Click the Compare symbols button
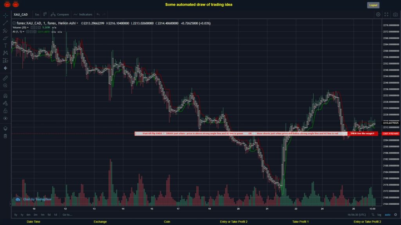The image size is (401, 225). (60, 14)
